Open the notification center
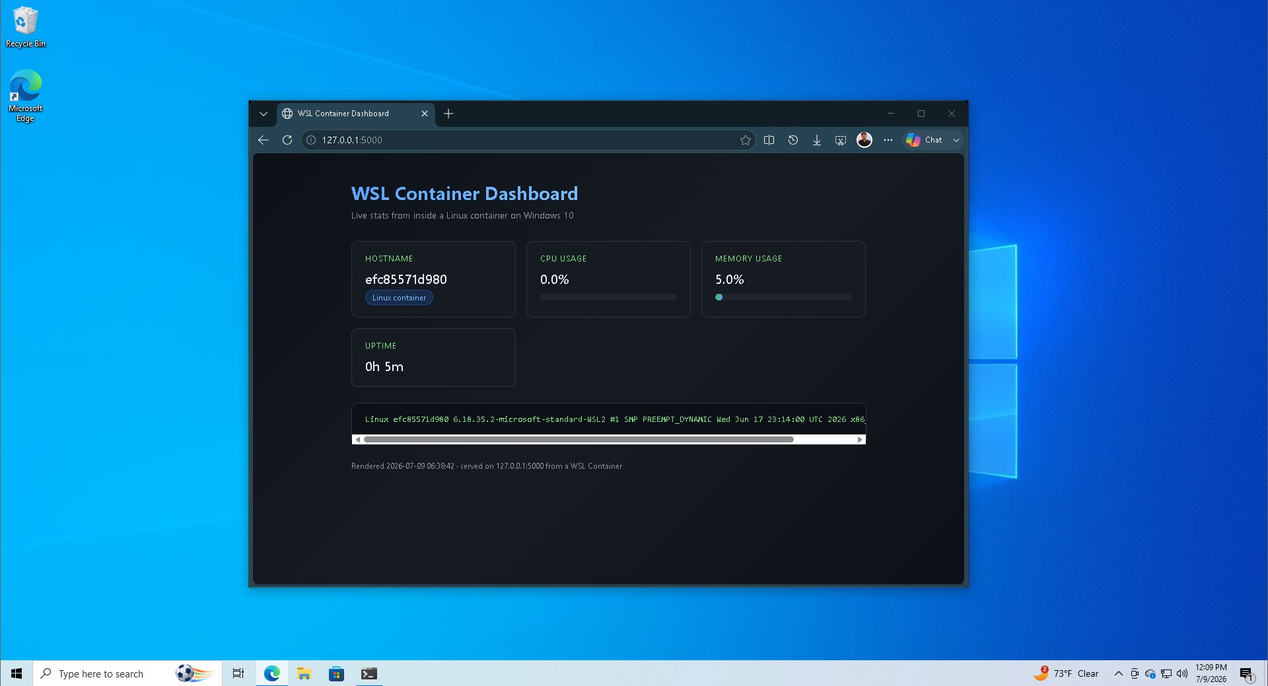The image size is (1268, 686). (1246, 673)
